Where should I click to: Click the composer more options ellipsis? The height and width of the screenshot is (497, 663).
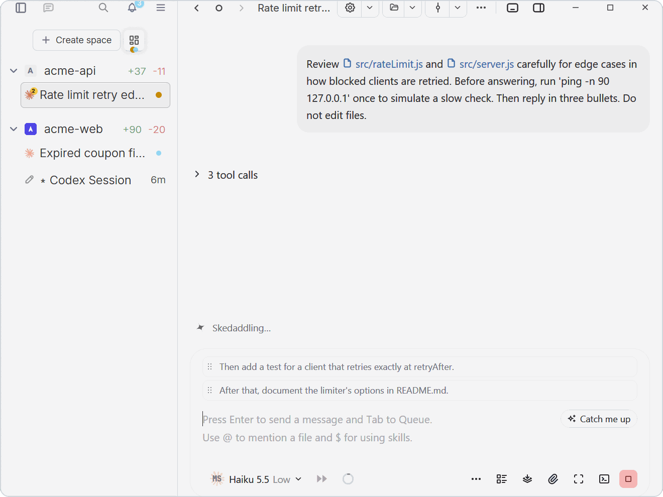point(476,479)
